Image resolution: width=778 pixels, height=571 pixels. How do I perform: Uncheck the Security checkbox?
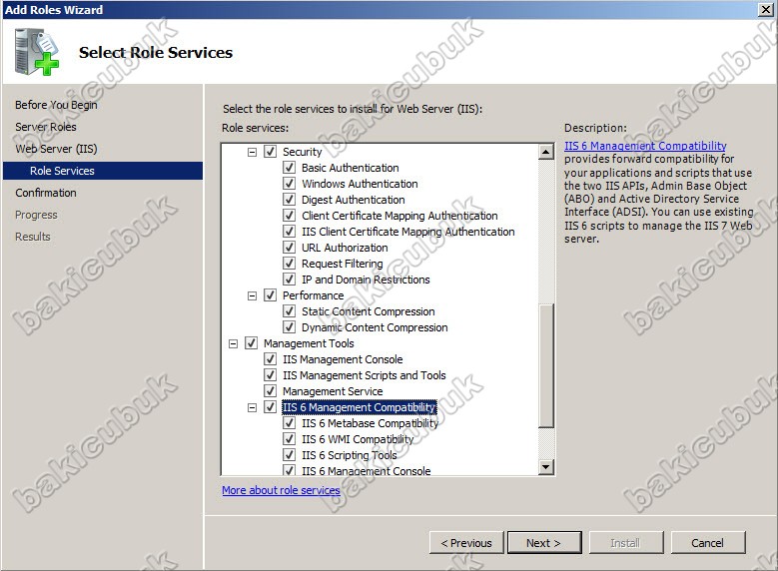tap(270, 152)
